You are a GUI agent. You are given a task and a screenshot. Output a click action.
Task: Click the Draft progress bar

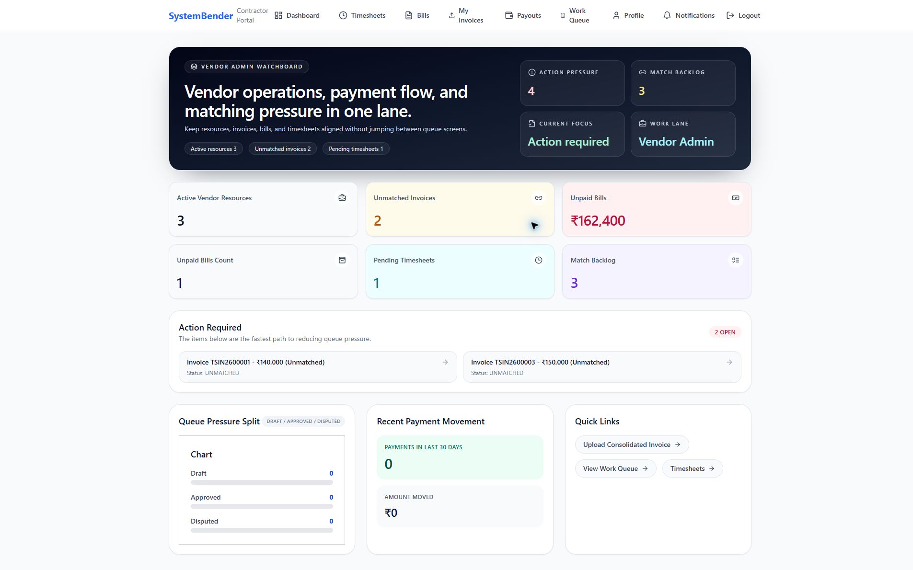pyautogui.click(x=262, y=482)
